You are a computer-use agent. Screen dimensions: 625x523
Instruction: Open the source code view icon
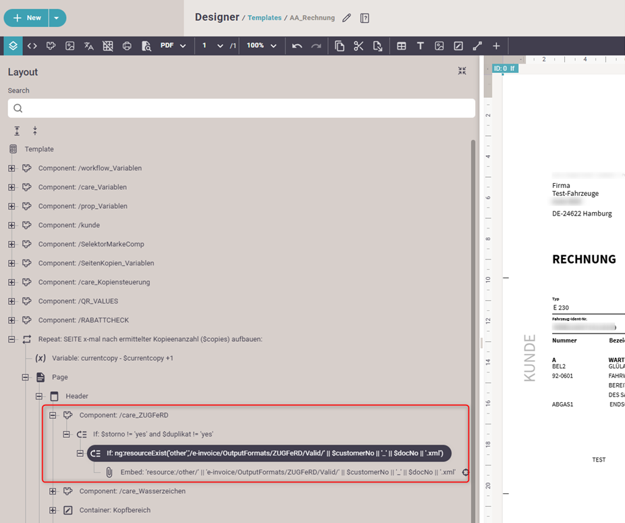point(32,46)
